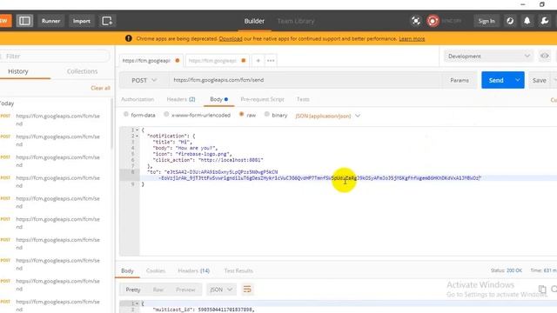Click the history Filter search field
Image resolution: width=557 pixels, height=313 pixels.
55,56
